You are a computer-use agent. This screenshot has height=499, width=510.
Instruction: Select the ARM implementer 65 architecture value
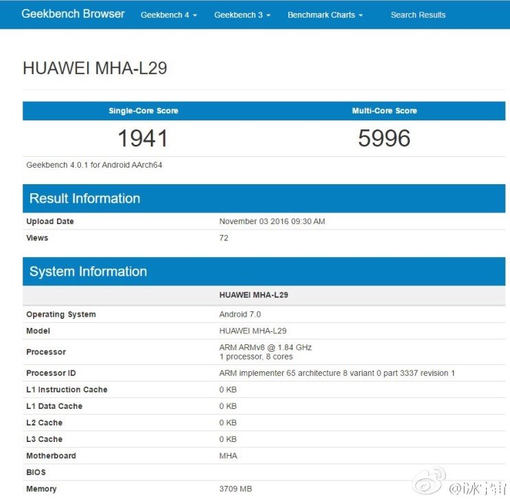337,373
